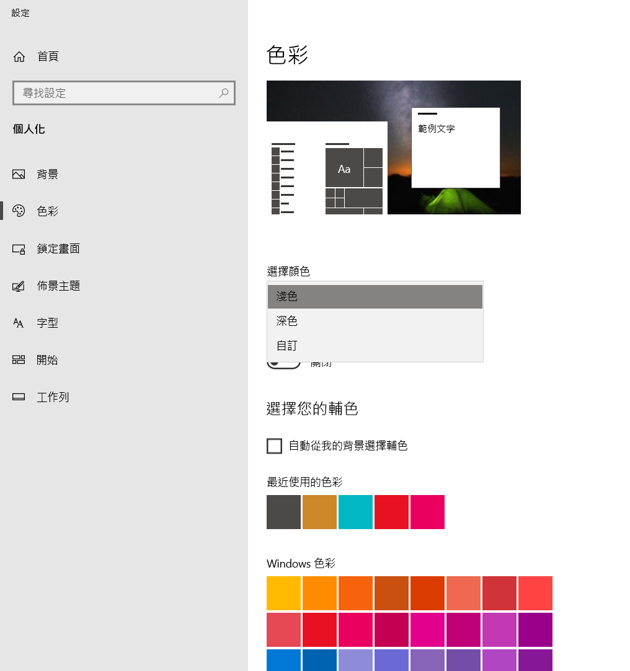
Task: Click the 色彩 palette icon
Action: pos(19,211)
